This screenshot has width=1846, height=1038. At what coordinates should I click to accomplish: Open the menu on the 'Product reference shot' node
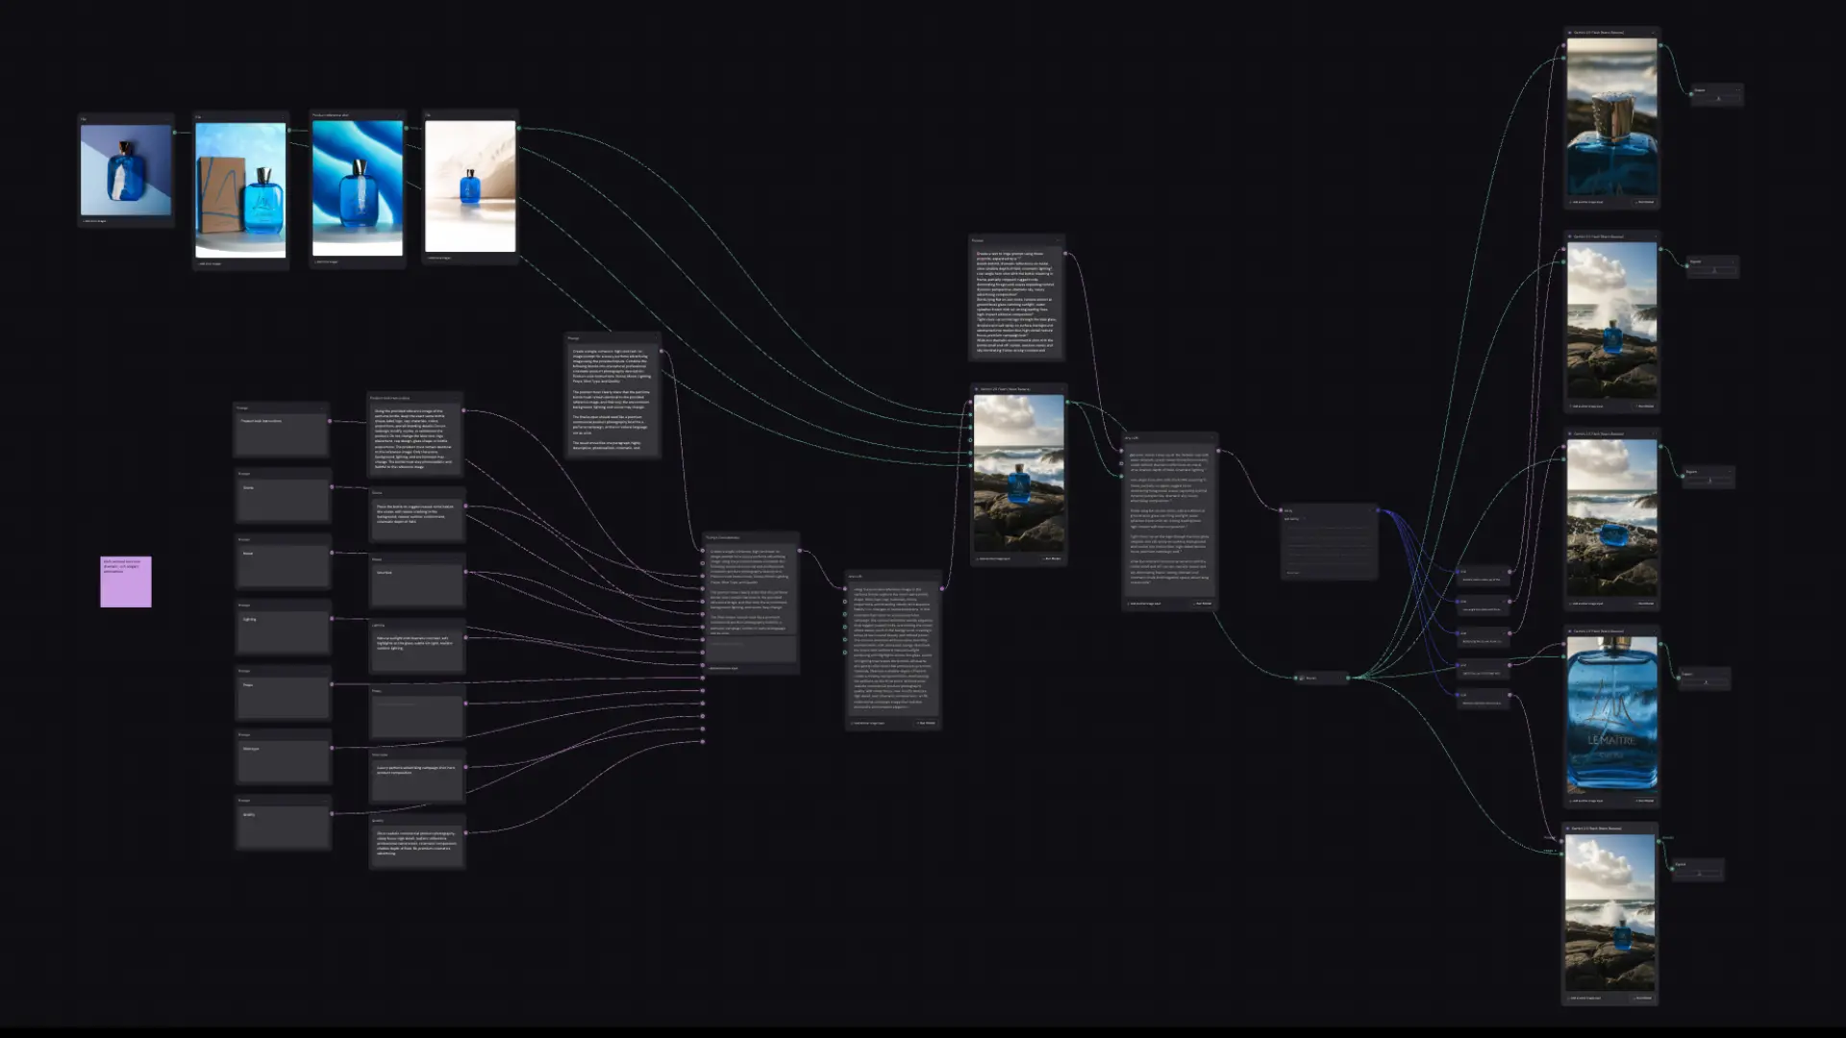point(400,115)
